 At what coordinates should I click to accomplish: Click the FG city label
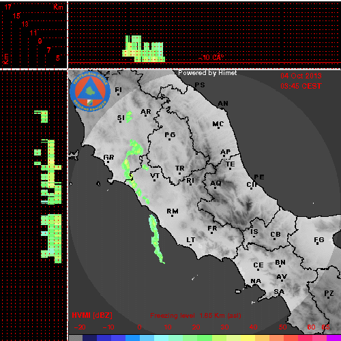(319, 240)
